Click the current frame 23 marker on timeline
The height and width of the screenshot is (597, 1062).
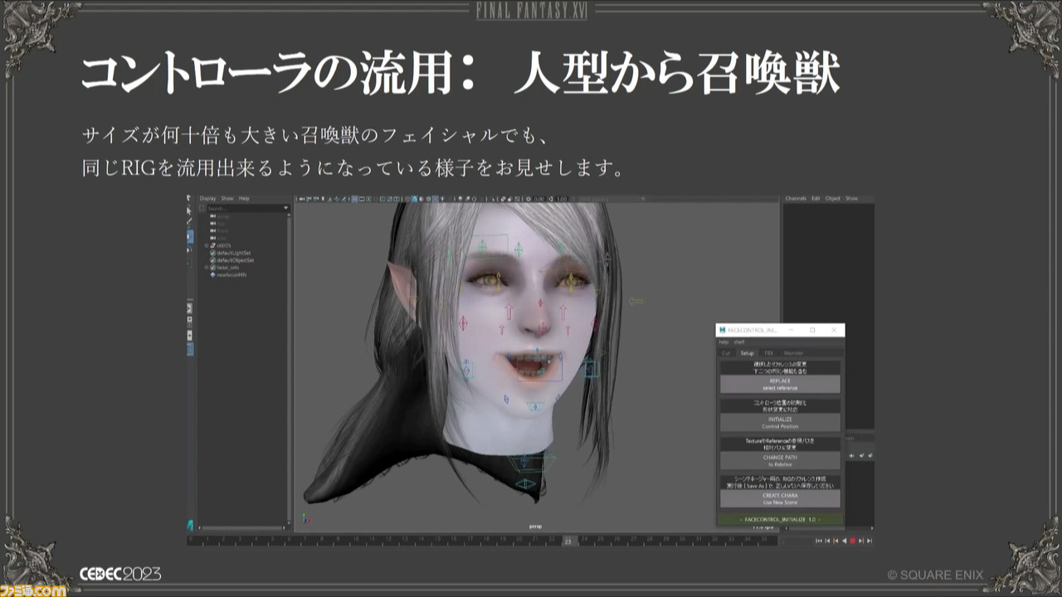click(568, 541)
